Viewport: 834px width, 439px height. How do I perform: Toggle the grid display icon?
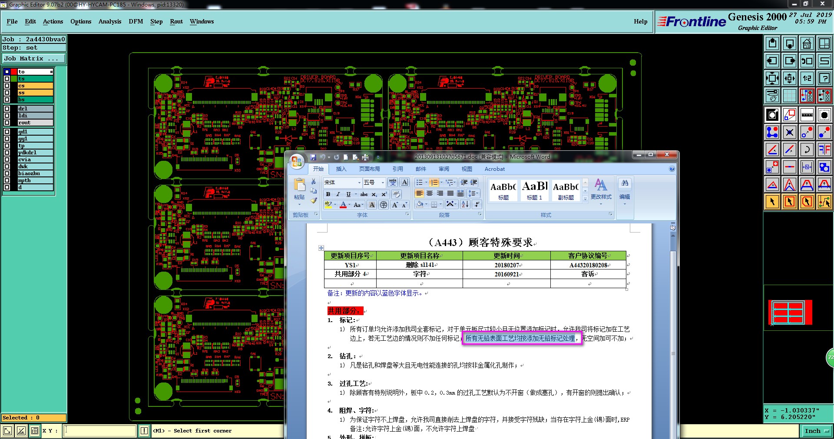tap(789, 96)
